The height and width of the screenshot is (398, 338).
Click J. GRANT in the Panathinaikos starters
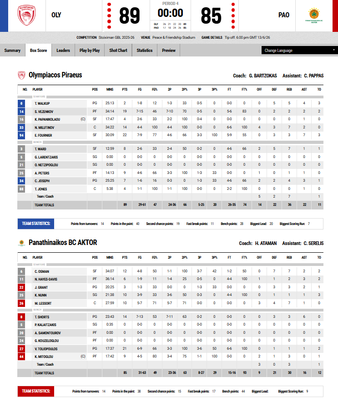41,288
